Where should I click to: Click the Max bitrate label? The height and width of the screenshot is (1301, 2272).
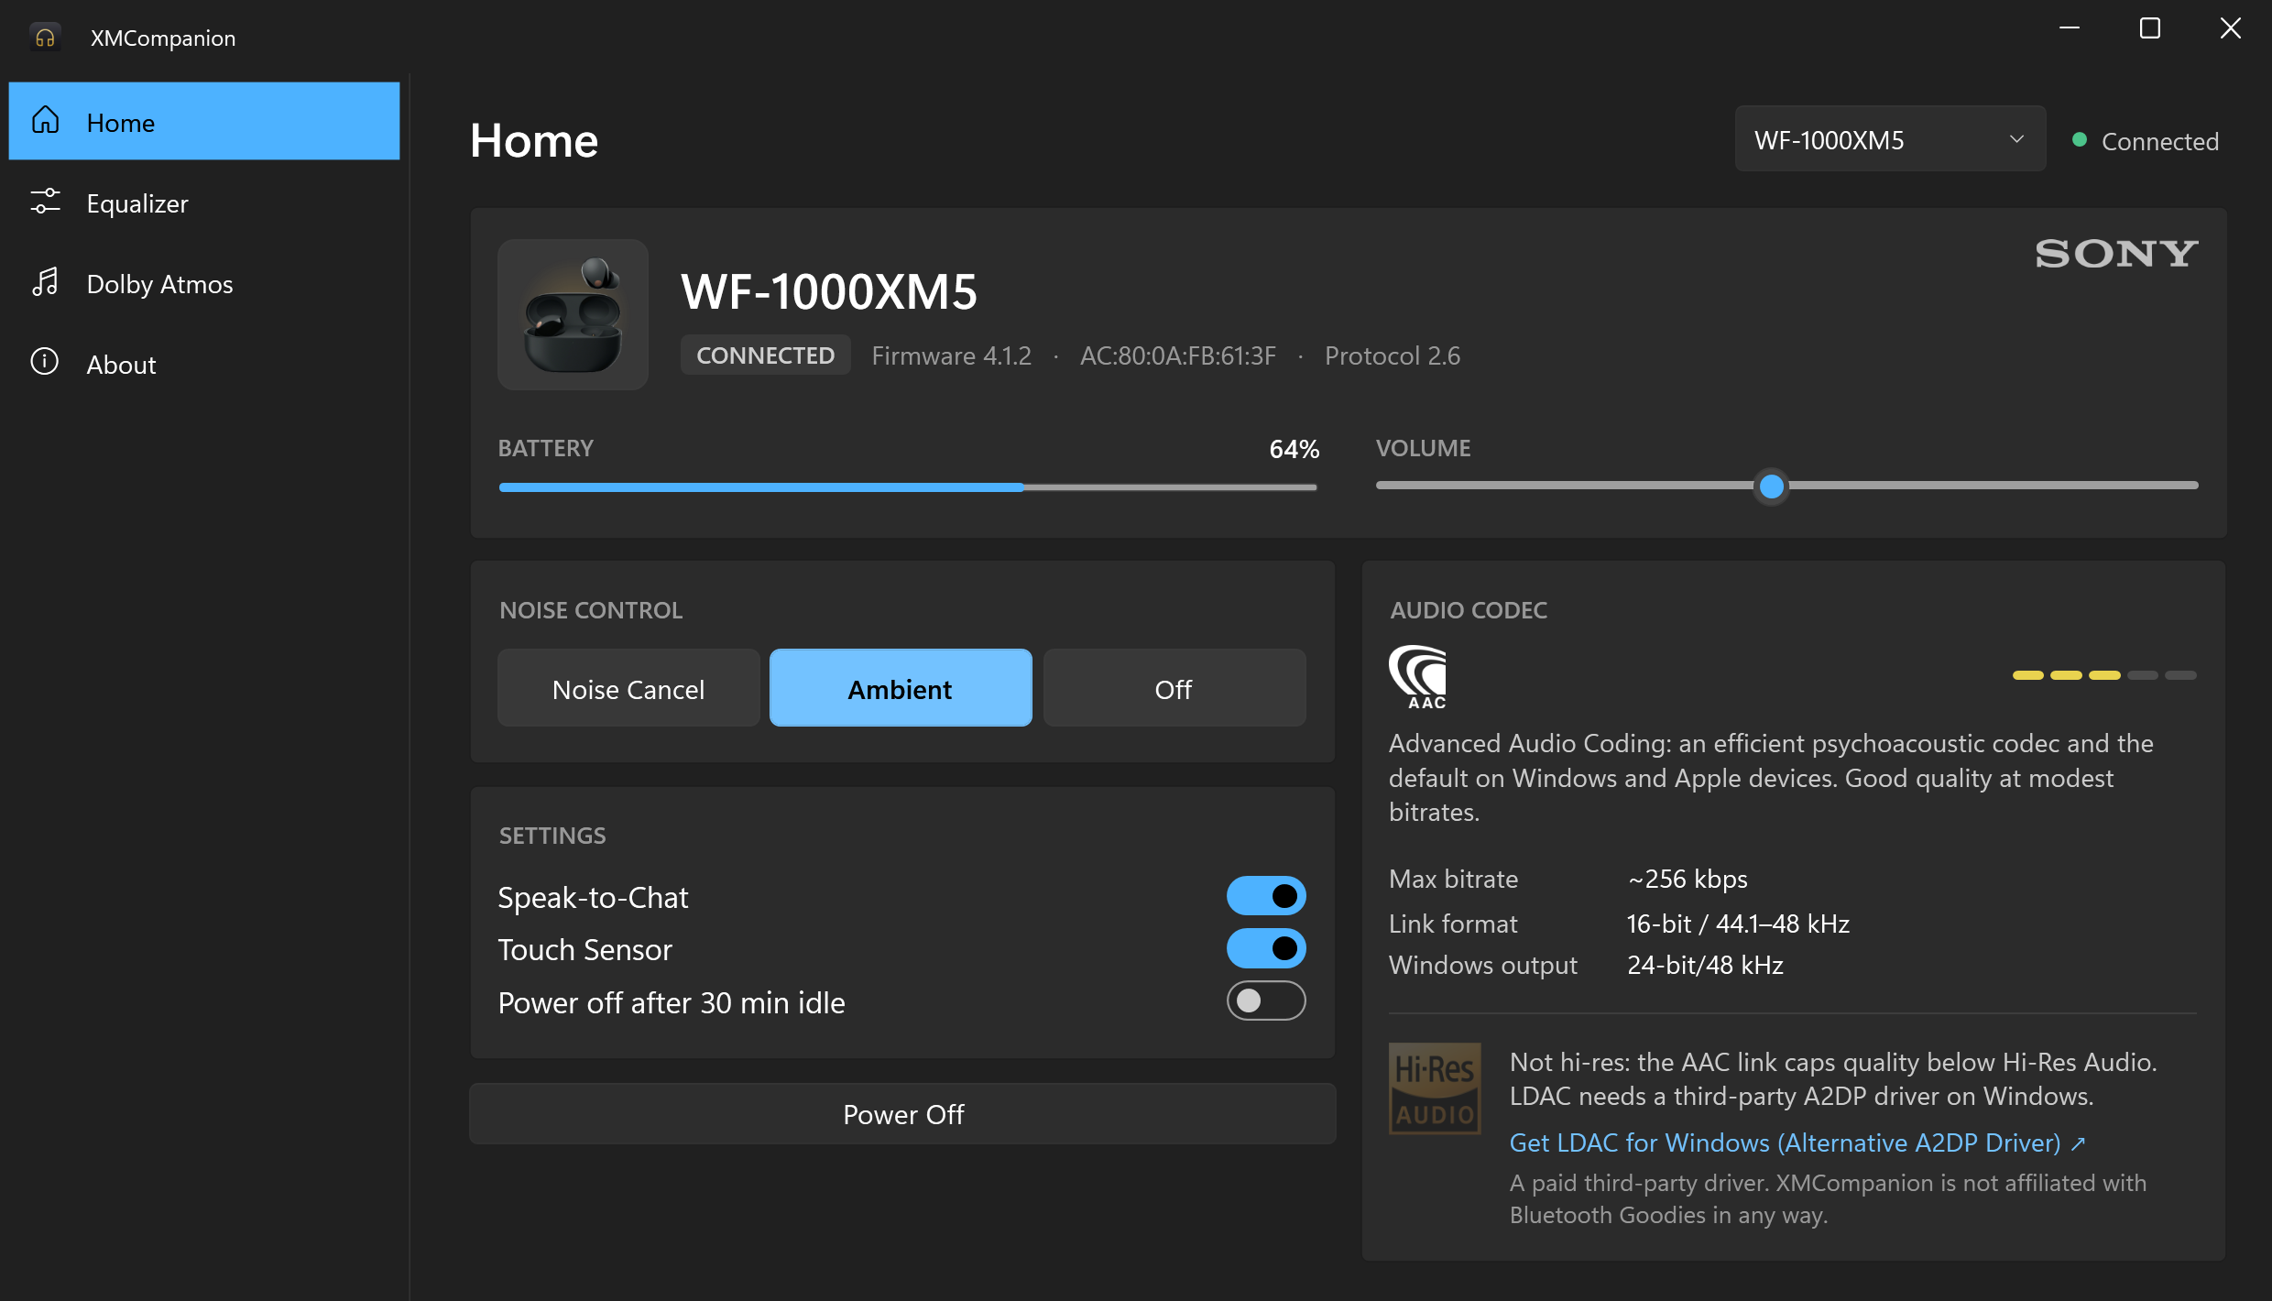(x=1453, y=879)
